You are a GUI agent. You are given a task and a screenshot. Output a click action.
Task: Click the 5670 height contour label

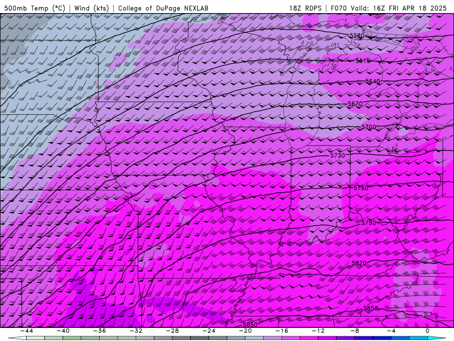pos(355,103)
